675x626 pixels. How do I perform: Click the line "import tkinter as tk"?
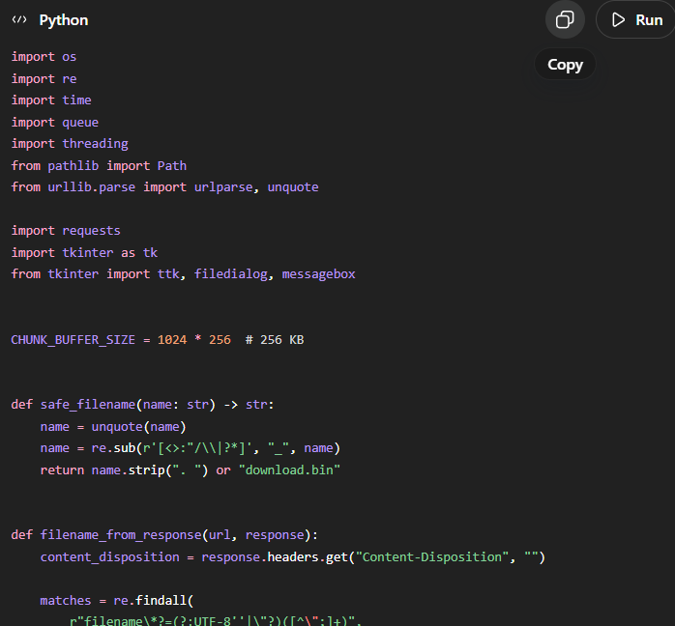84,252
